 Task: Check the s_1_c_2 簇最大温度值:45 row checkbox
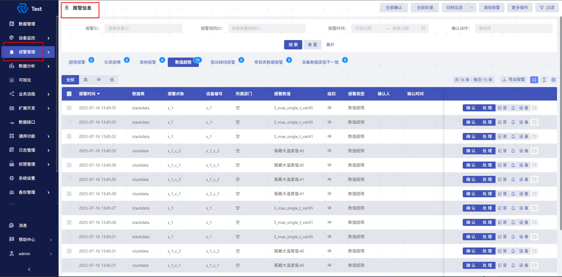(69, 151)
